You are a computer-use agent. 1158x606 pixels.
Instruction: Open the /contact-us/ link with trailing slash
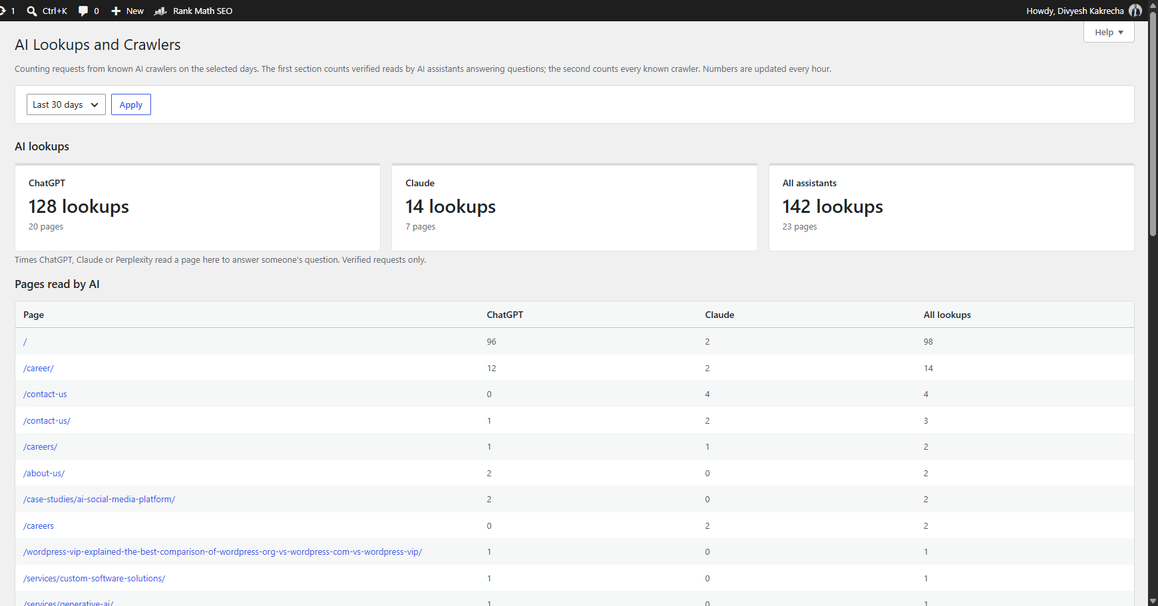[47, 420]
